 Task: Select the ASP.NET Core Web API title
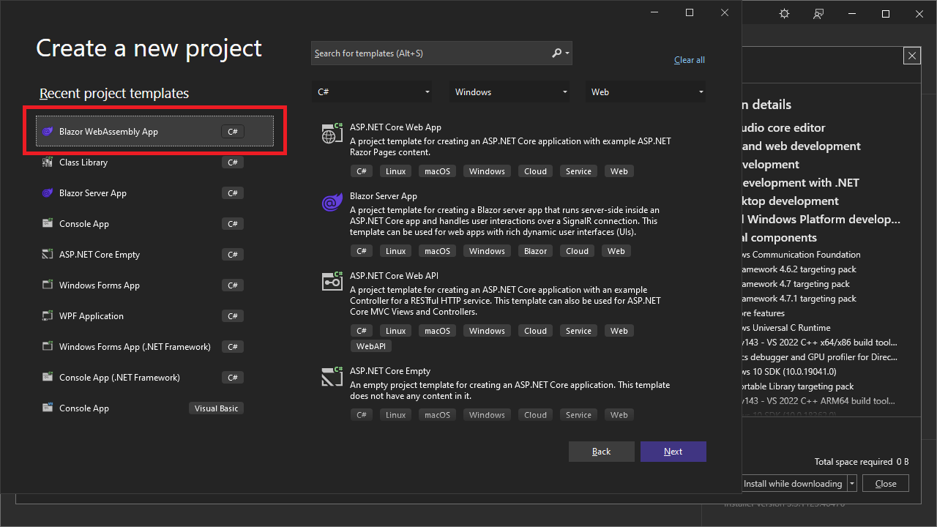394,276
